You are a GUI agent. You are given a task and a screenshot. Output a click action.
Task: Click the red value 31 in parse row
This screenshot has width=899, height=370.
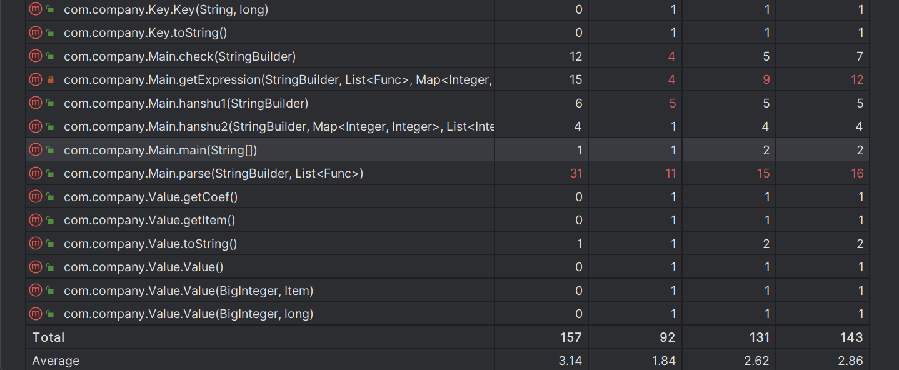point(576,173)
